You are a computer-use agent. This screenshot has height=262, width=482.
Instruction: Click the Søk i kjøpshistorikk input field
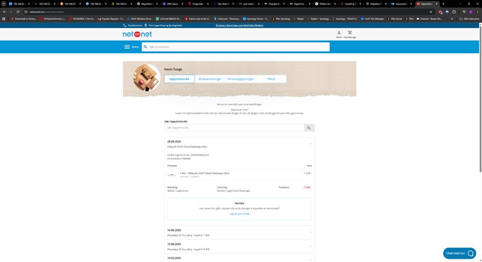click(234, 128)
